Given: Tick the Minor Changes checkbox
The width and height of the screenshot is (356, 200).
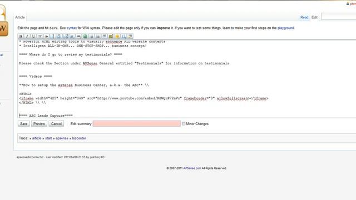Looking at the screenshot, I should point(184,123).
